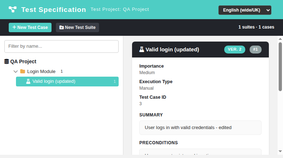
Task: Click the VER. 2 version badge
Action: pyautogui.click(x=235, y=50)
